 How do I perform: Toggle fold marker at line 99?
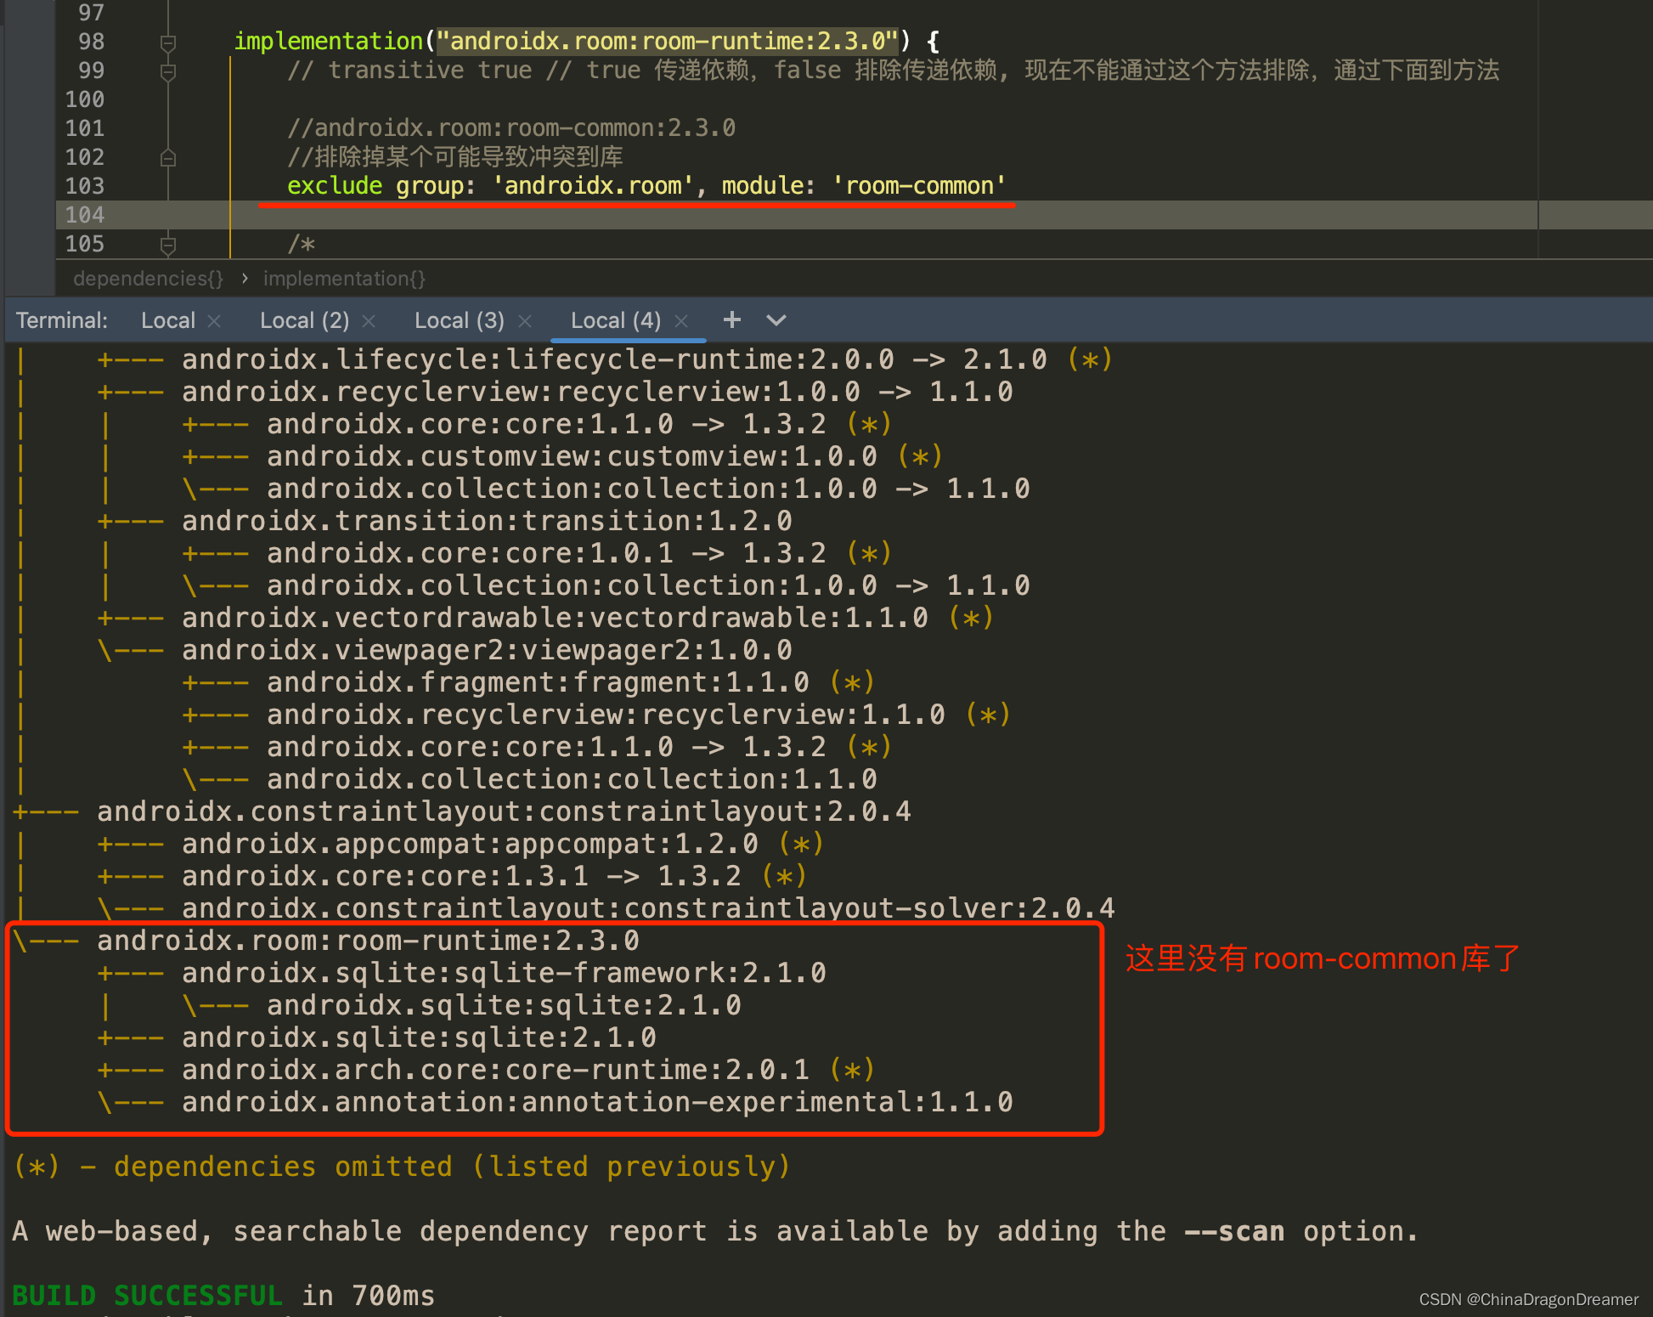(x=168, y=71)
